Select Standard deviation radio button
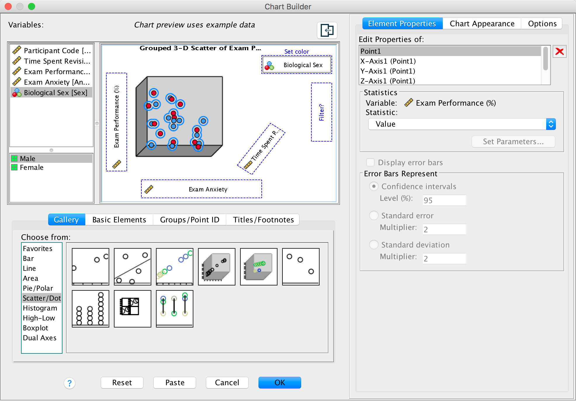This screenshot has height=401, width=576. pos(374,245)
